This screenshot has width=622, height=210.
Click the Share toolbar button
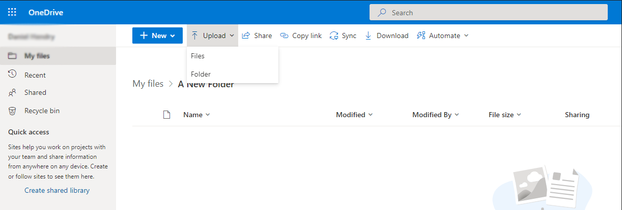click(x=257, y=36)
